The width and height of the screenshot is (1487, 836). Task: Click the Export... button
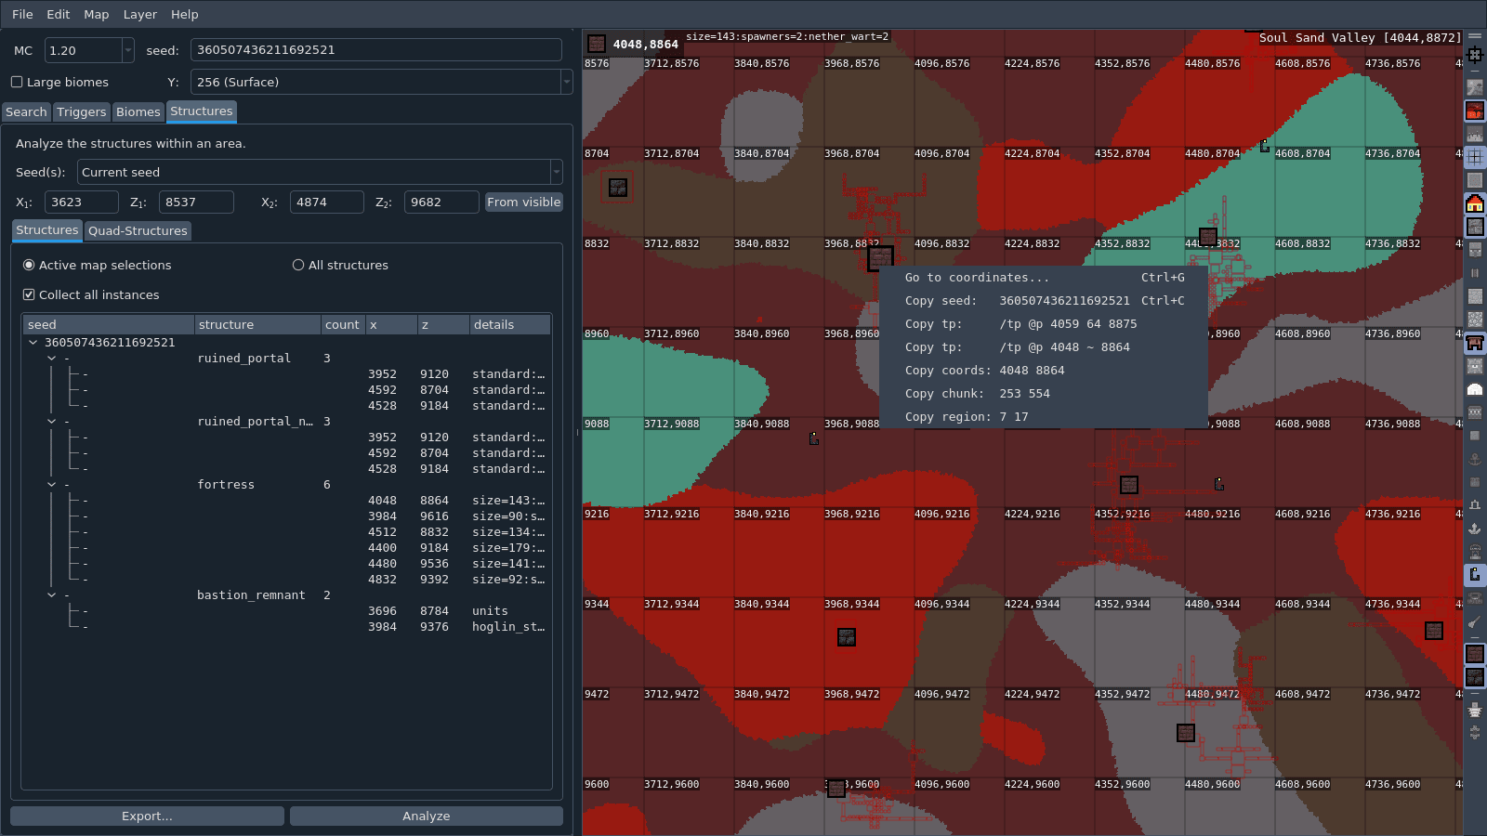pyautogui.click(x=147, y=816)
